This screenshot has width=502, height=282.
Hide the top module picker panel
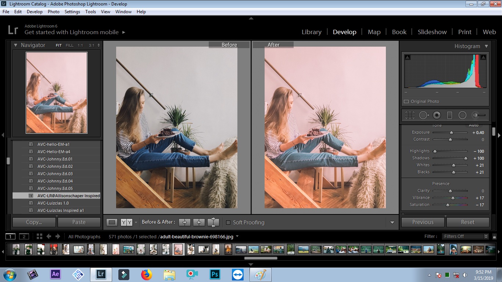pos(251,18)
